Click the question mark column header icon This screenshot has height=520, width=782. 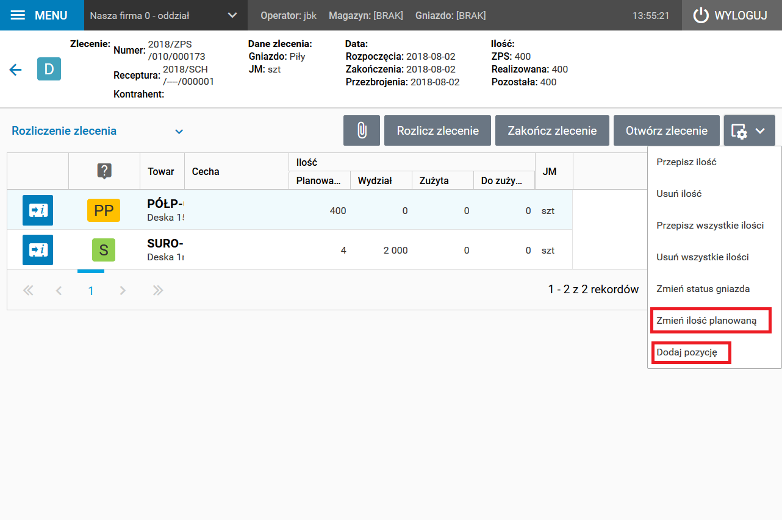pyautogui.click(x=104, y=171)
